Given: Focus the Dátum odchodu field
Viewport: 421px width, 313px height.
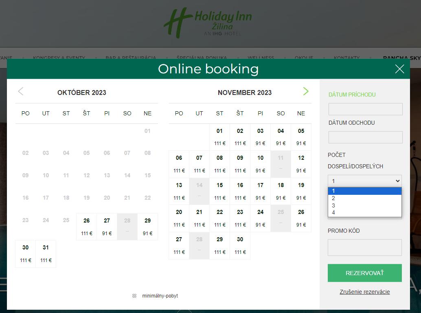Looking at the screenshot, I should 365,137.
